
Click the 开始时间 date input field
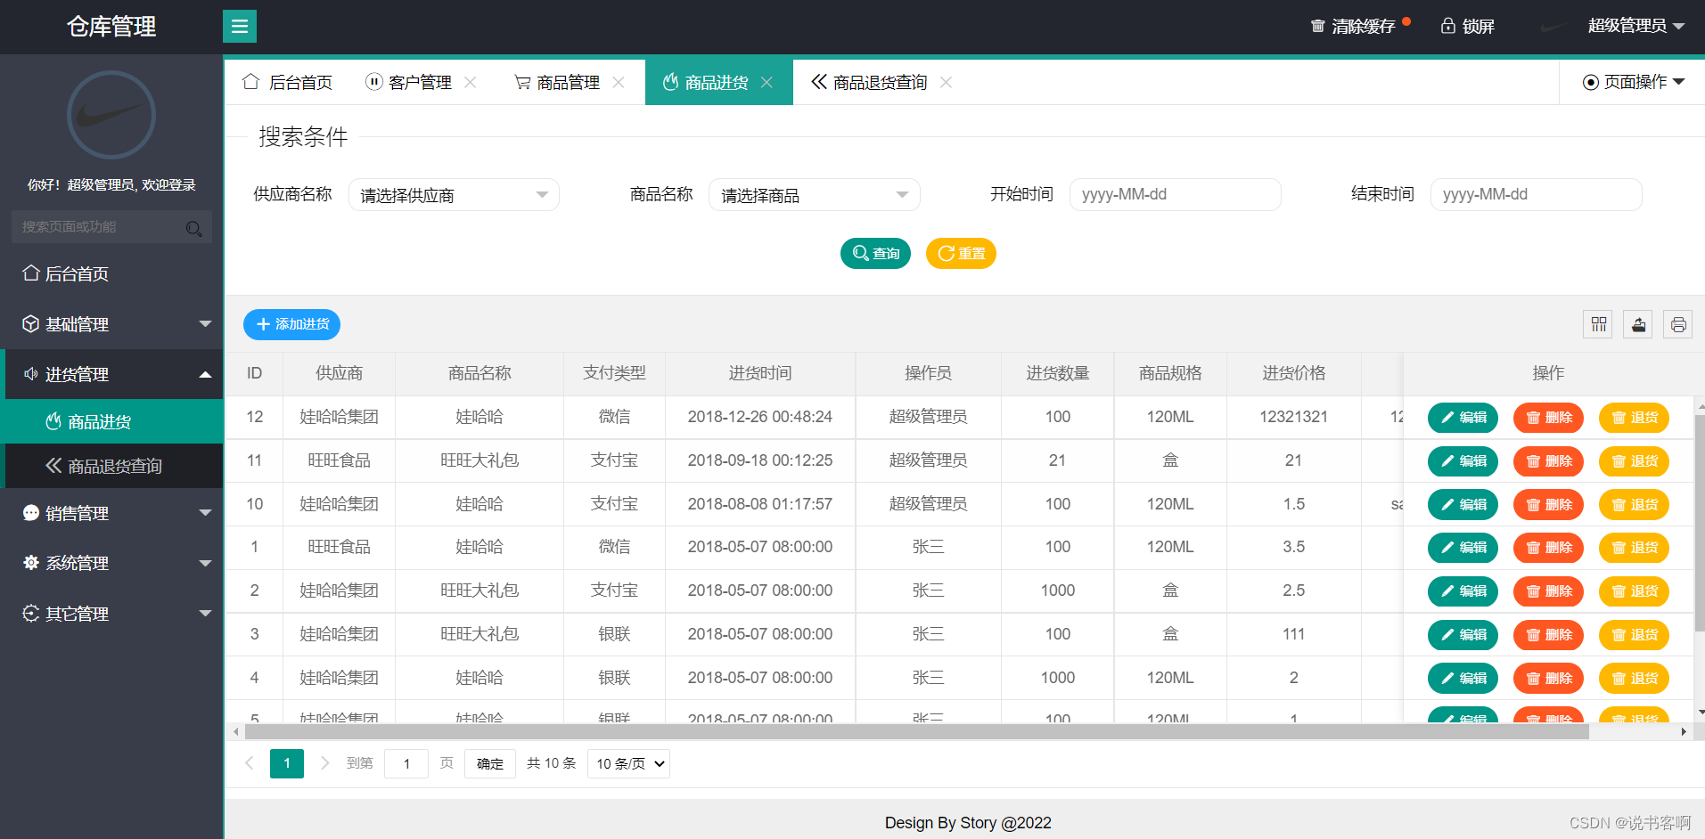coord(1175,194)
